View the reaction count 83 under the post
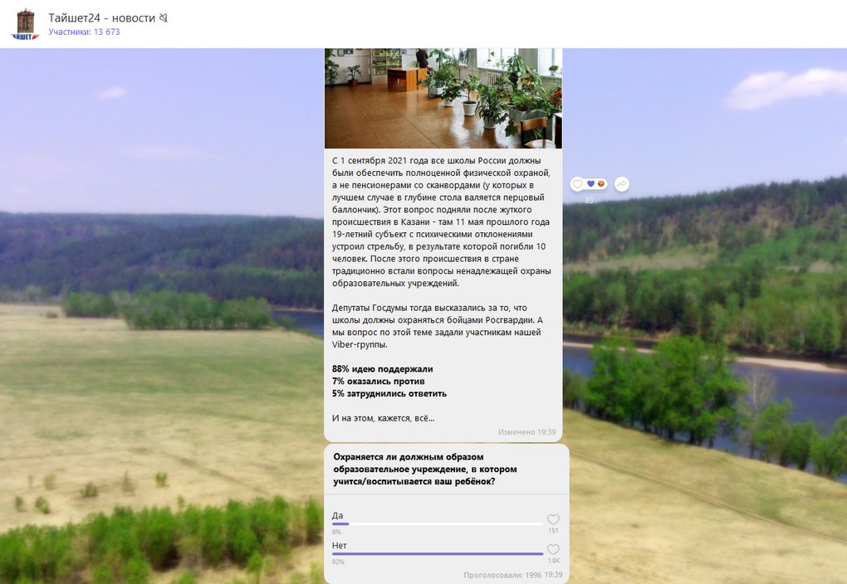This screenshot has height=584, width=847. pos(589,201)
